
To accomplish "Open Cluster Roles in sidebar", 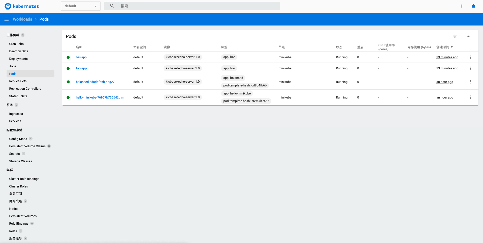I will pos(19,186).
